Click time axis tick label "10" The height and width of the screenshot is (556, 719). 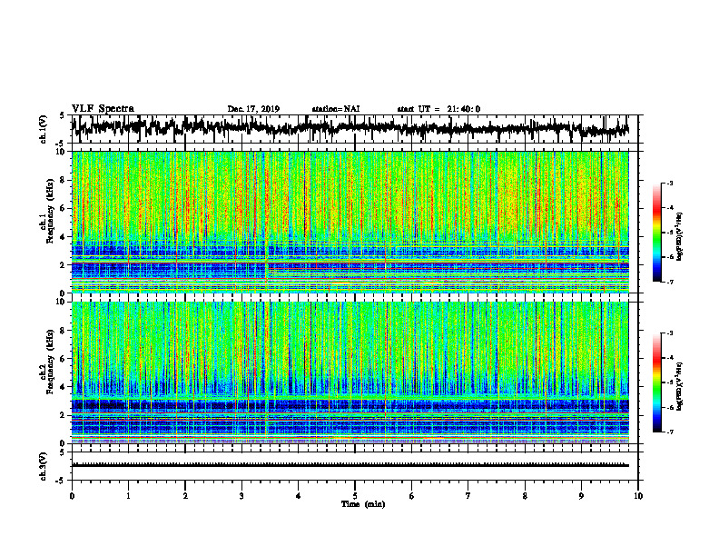[638, 496]
